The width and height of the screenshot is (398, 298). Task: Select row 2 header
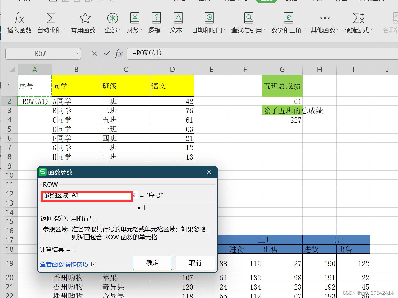(x=9, y=101)
